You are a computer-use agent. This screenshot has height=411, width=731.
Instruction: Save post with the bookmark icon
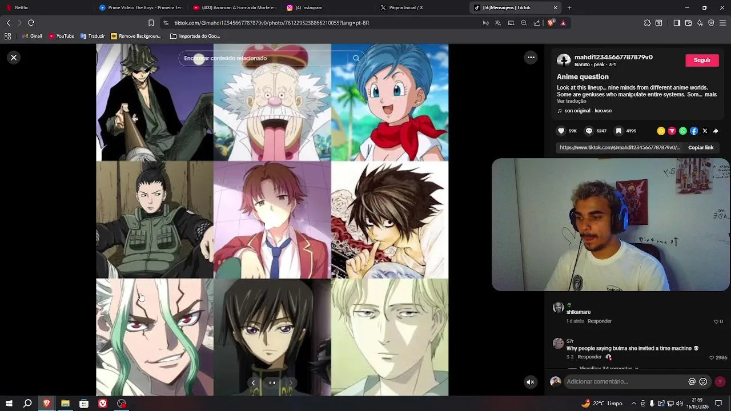pyautogui.click(x=618, y=131)
